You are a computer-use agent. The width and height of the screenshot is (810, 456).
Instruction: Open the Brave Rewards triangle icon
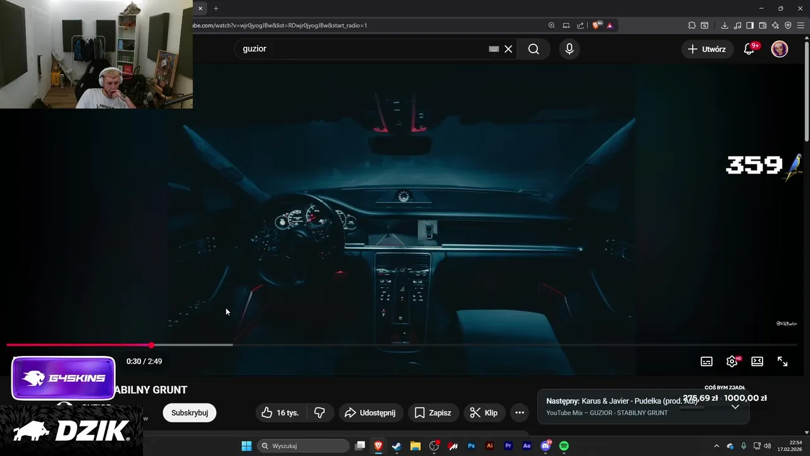[x=610, y=25]
